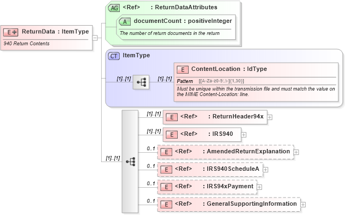This screenshot has width=345, height=215.
Task: Select the ': GeneralSupportingInformation' reference text
Action: coord(250,204)
